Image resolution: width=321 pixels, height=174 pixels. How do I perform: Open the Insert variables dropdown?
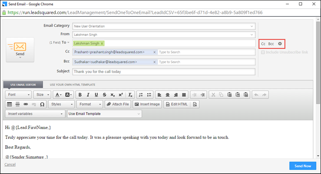coord(35,114)
